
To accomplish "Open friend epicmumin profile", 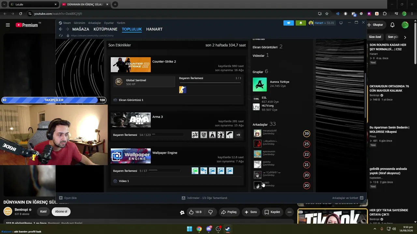I will click(269, 151).
